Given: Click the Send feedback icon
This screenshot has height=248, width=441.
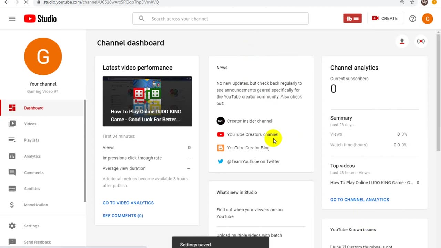Looking at the screenshot, I should coord(12,242).
